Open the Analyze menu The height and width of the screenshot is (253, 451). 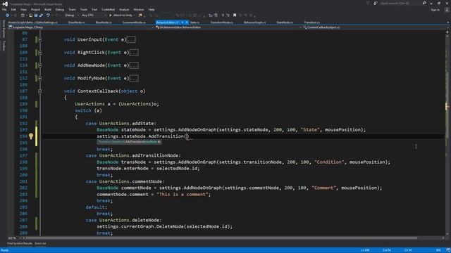pyautogui.click(x=124, y=9)
